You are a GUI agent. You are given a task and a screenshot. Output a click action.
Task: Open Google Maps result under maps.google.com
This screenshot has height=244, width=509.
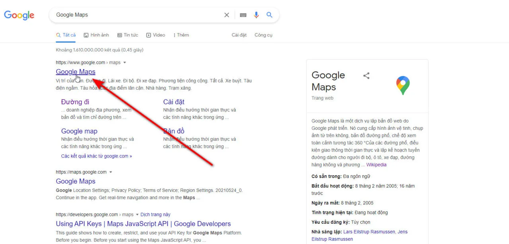(x=76, y=181)
